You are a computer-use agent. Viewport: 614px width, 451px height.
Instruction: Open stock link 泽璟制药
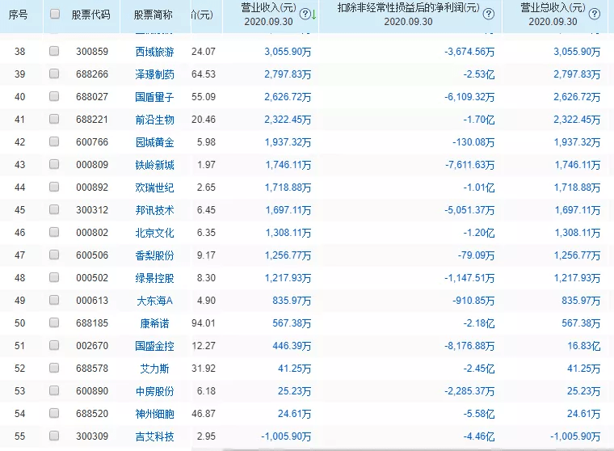[x=154, y=74]
